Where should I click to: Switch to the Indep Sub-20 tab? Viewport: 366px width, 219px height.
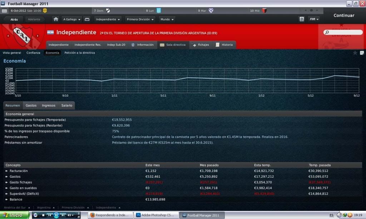click(116, 45)
